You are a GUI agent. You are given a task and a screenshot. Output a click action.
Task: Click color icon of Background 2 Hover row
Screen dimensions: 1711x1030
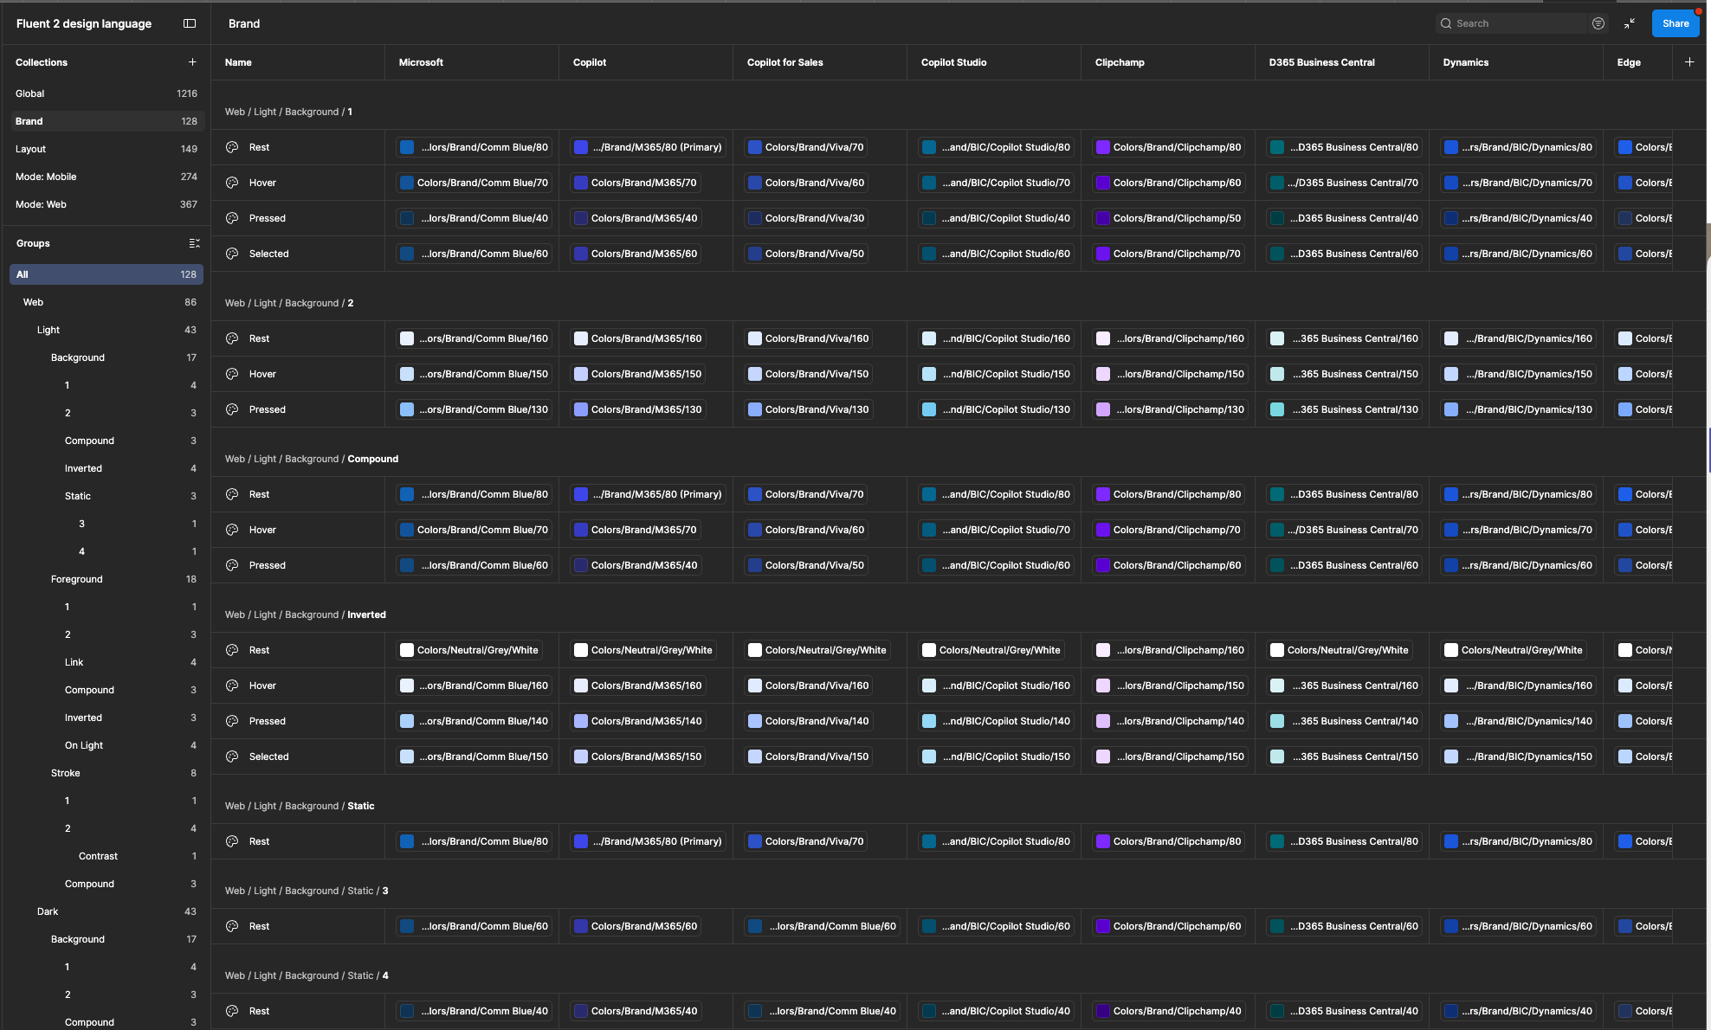(x=232, y=374)
